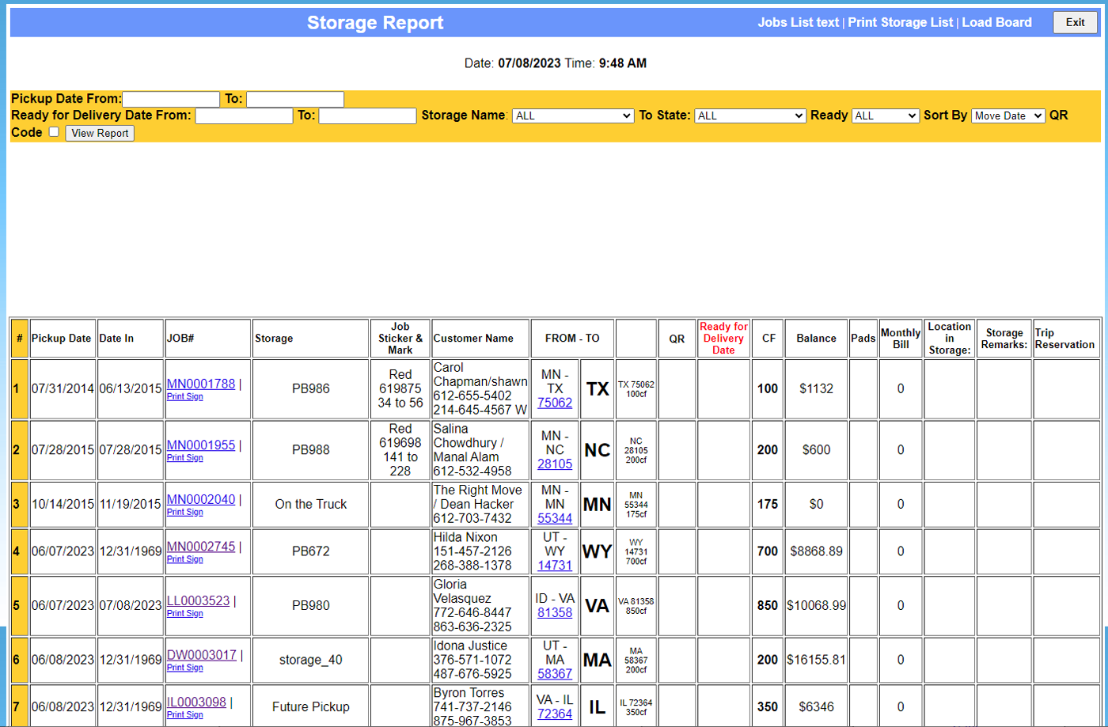Focus the Pickup Date To field

[295, 99]
